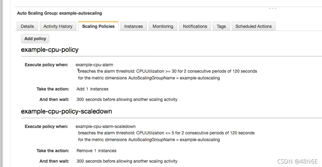The height and width of the screenshot is (167, 322).
Task: Open the Details tab
Action: (x=27, y=26)
